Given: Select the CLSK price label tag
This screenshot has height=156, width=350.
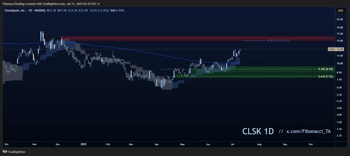Looking at the screenshot, I should click(331, 49).
